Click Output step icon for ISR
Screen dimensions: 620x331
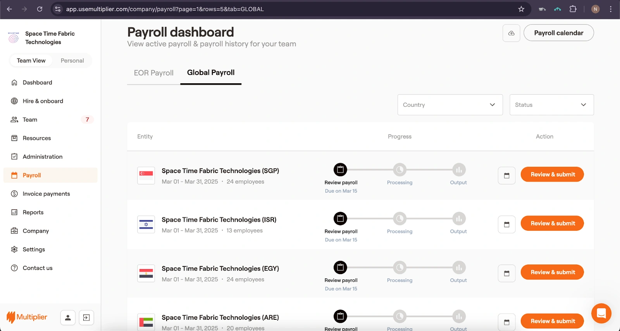pyautogui.click(x=459, y=218)
